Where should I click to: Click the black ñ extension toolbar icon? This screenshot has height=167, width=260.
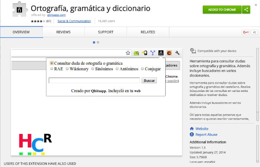[x=161, y=53]
